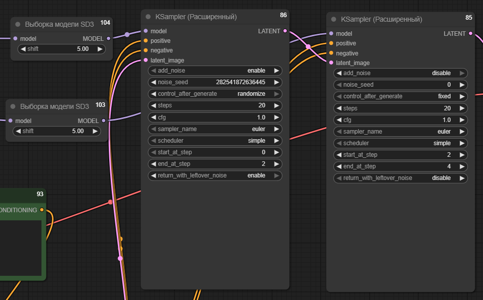Toggle add_noise on KSampler node 86
This screenshot has width=483, height=300.
pyautogui.click(x=215, y=71)
